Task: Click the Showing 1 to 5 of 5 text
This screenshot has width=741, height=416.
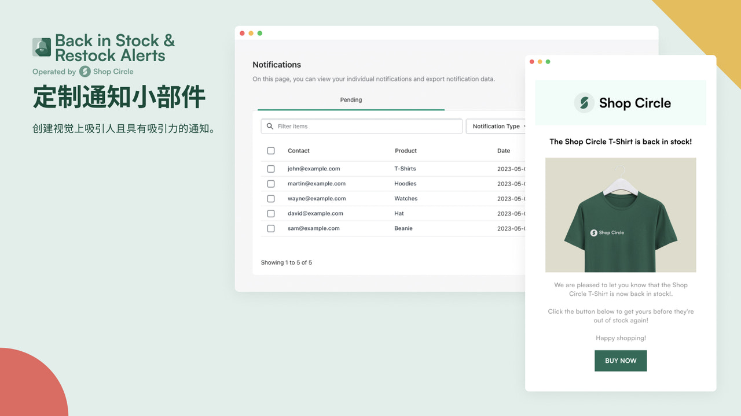Action: pyautogui.click(x=287, y=263)
